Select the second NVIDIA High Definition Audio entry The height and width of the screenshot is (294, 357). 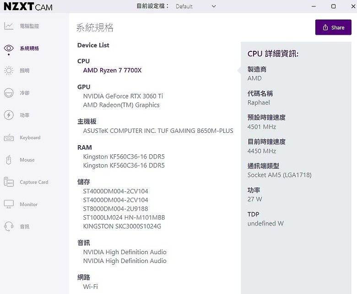point(125,261)
